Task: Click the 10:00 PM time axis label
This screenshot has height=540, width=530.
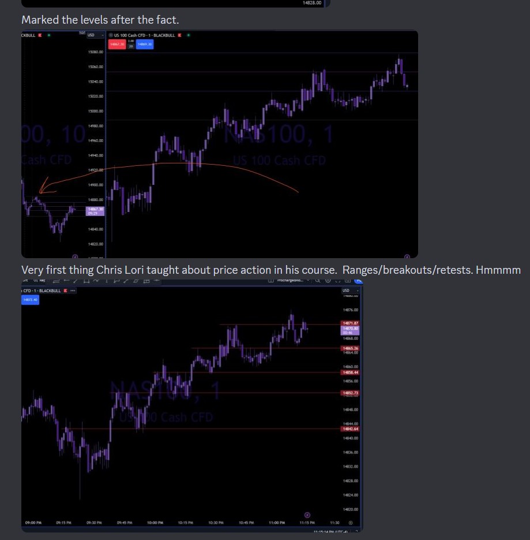Action: coord(155,523)
